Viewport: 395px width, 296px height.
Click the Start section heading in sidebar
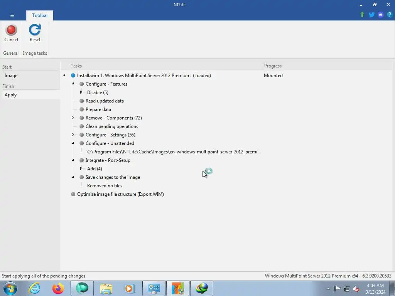tap(7, 67)
